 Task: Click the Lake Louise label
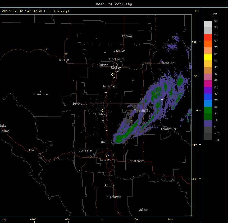(x=5, y=128)
